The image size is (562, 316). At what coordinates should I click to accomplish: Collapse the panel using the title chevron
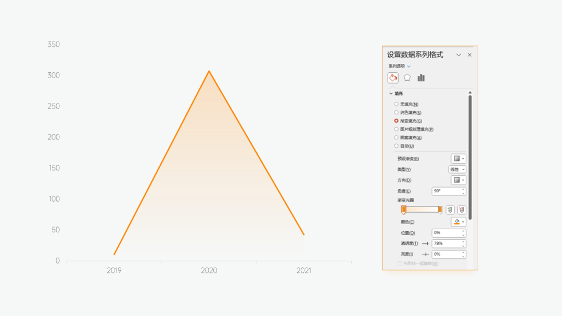pyautogui.click(x=458, y=55)
